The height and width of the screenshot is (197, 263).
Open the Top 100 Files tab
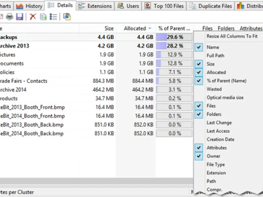(x=164, y=6)
